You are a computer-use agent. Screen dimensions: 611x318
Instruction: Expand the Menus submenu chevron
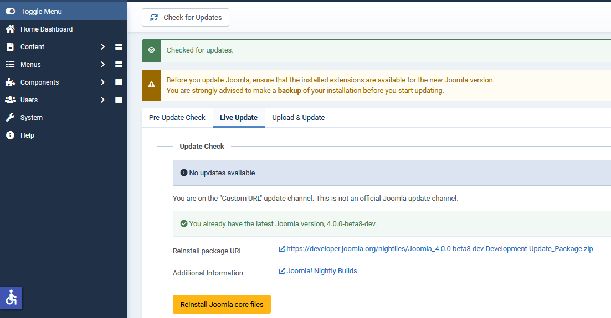tap(103, 65)
